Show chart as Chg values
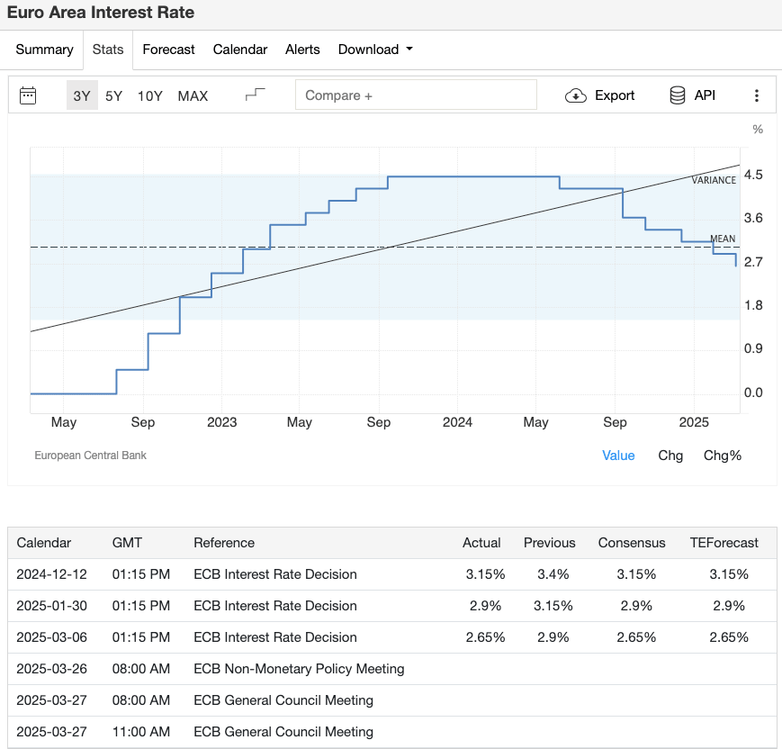The height and width of the screenshot is (749, 782). [670, 456]
